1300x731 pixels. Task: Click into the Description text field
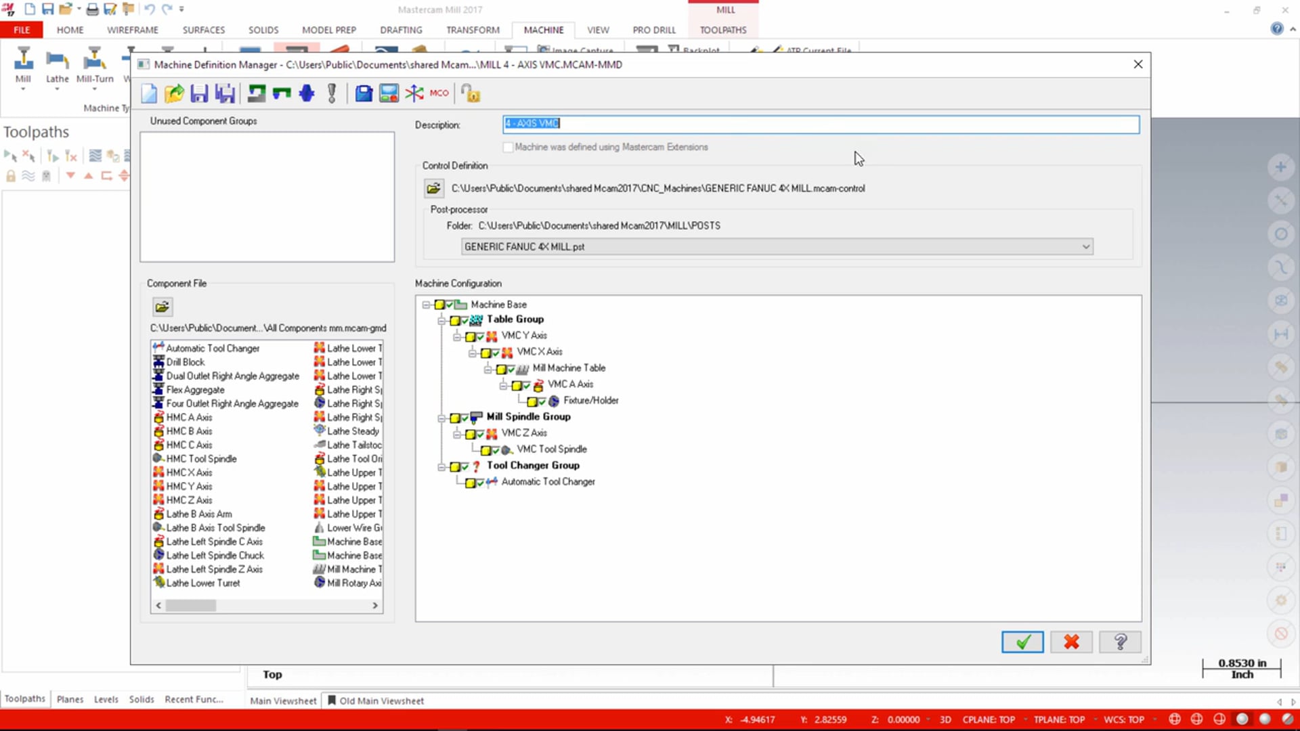(x=821, y=124)
